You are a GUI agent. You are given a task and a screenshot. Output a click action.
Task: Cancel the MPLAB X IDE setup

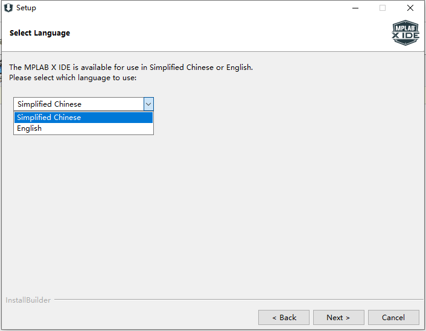tap(393, 317)
